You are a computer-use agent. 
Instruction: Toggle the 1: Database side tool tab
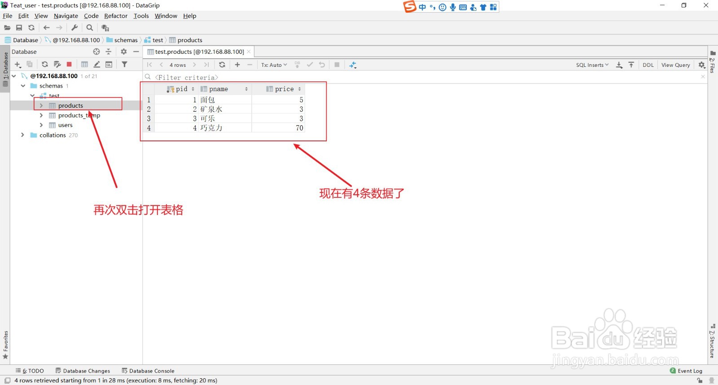tap(5, 70)
